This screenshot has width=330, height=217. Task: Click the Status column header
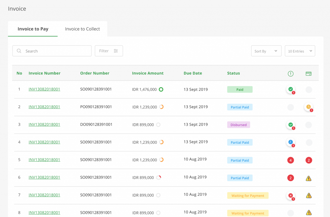pos(233,73)
